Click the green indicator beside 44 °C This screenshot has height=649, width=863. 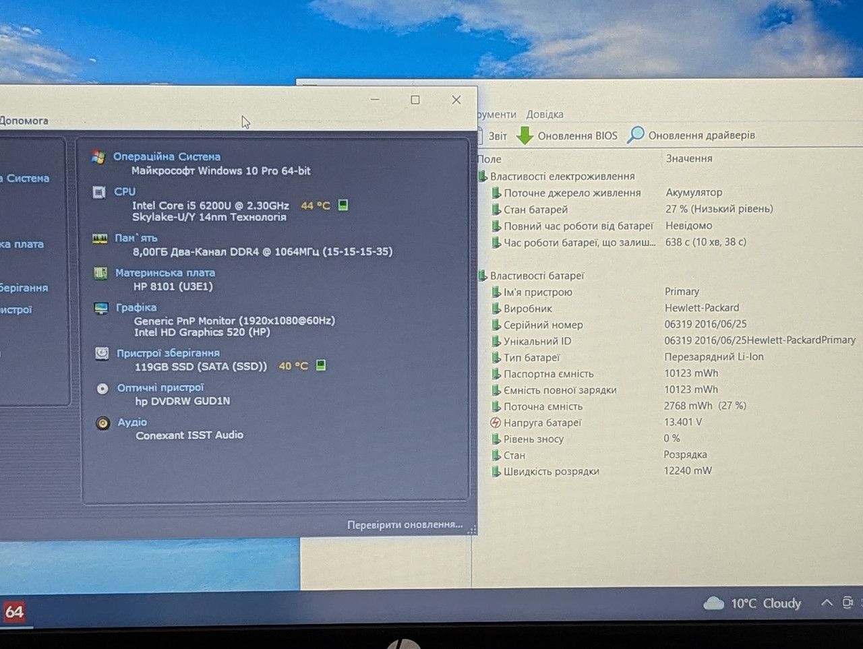pyautogui.click(x=343, y=205)
